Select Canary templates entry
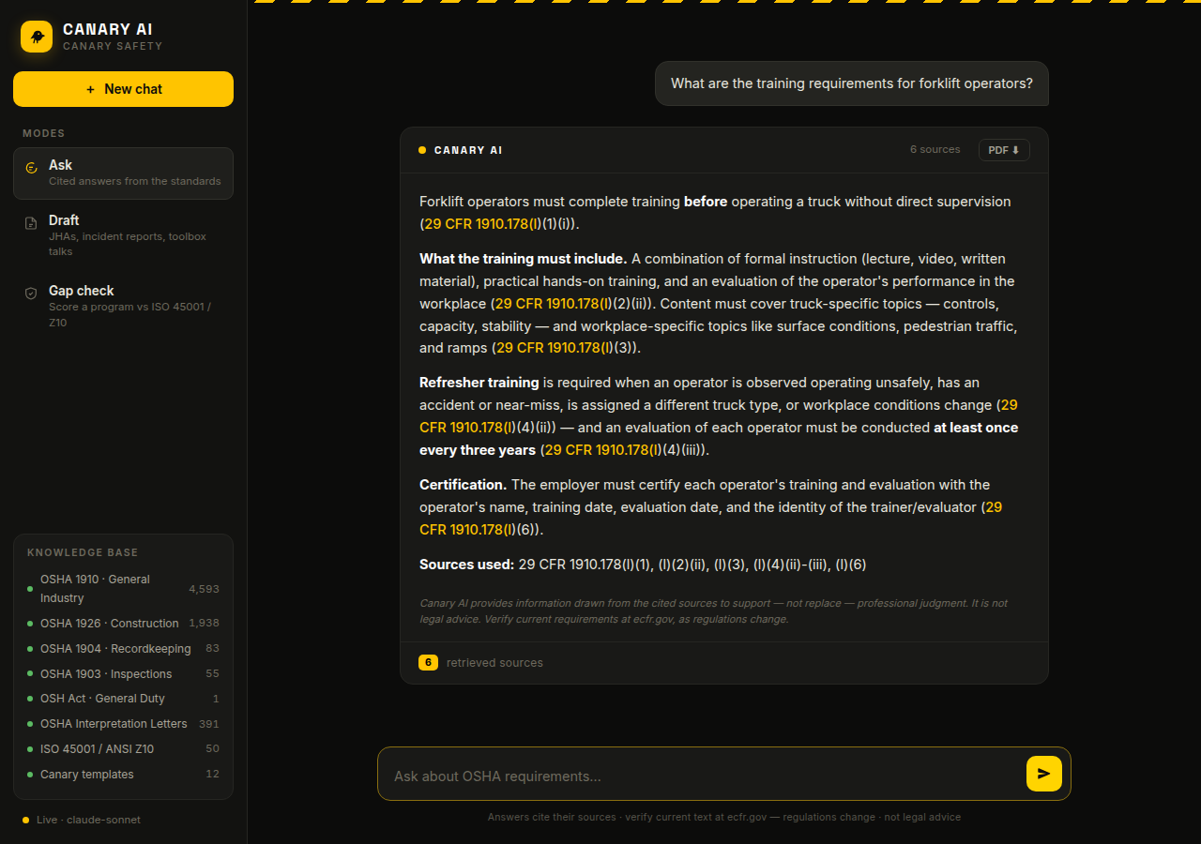The width and height of the screenshot is (1201, 844). (x=123, y=775)
